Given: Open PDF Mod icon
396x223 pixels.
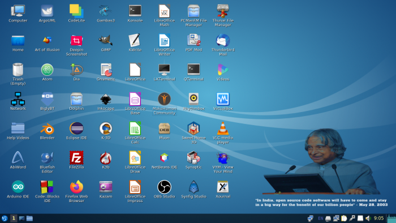Looking at the screenshot, I should click(x=193, y=40).
